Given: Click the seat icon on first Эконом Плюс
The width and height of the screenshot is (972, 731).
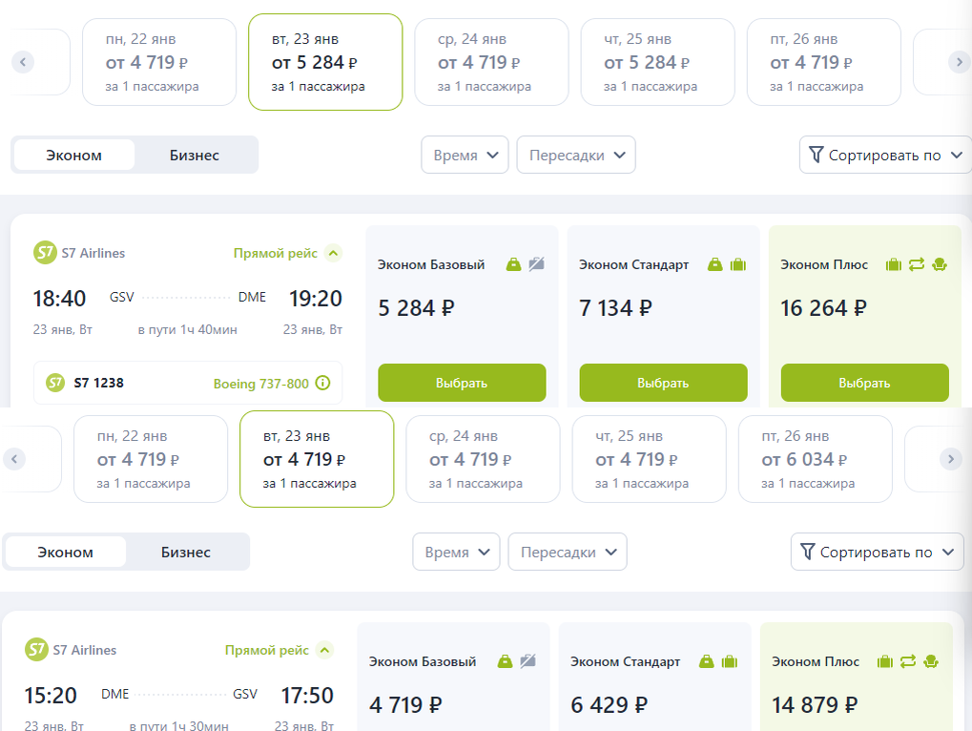Looking at the screenshot, I should 939,264.
